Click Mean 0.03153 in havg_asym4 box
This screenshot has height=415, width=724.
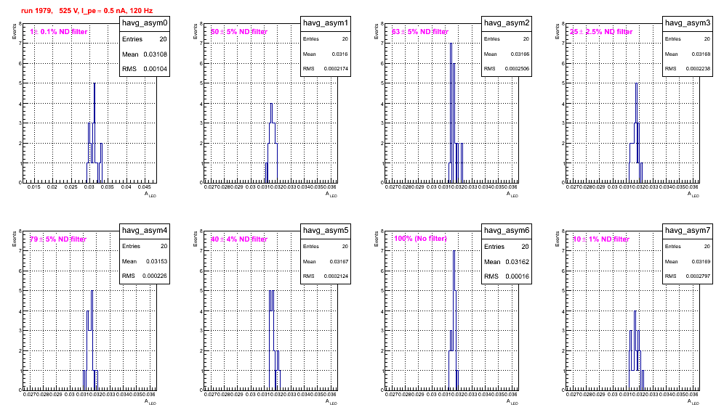pyautogui.click(x=145, y=261)
